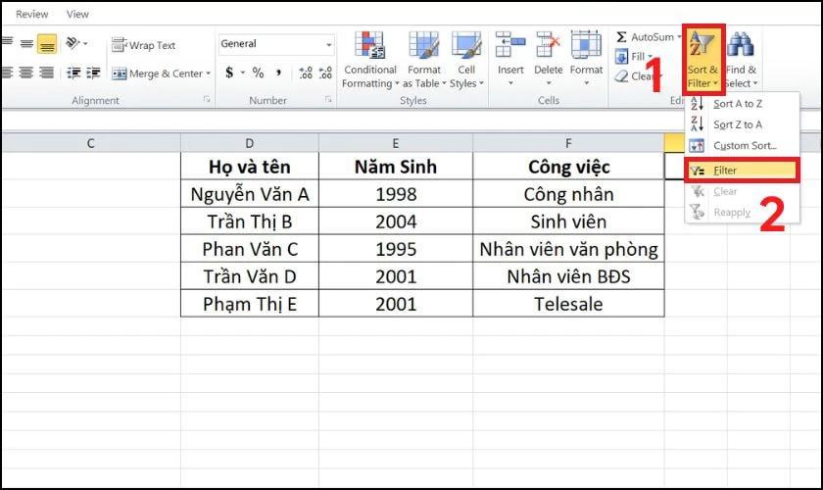Expand the Merge & Center dropdown arrow
The height and width of the screenshot is (490, 823).
[209, 73]
